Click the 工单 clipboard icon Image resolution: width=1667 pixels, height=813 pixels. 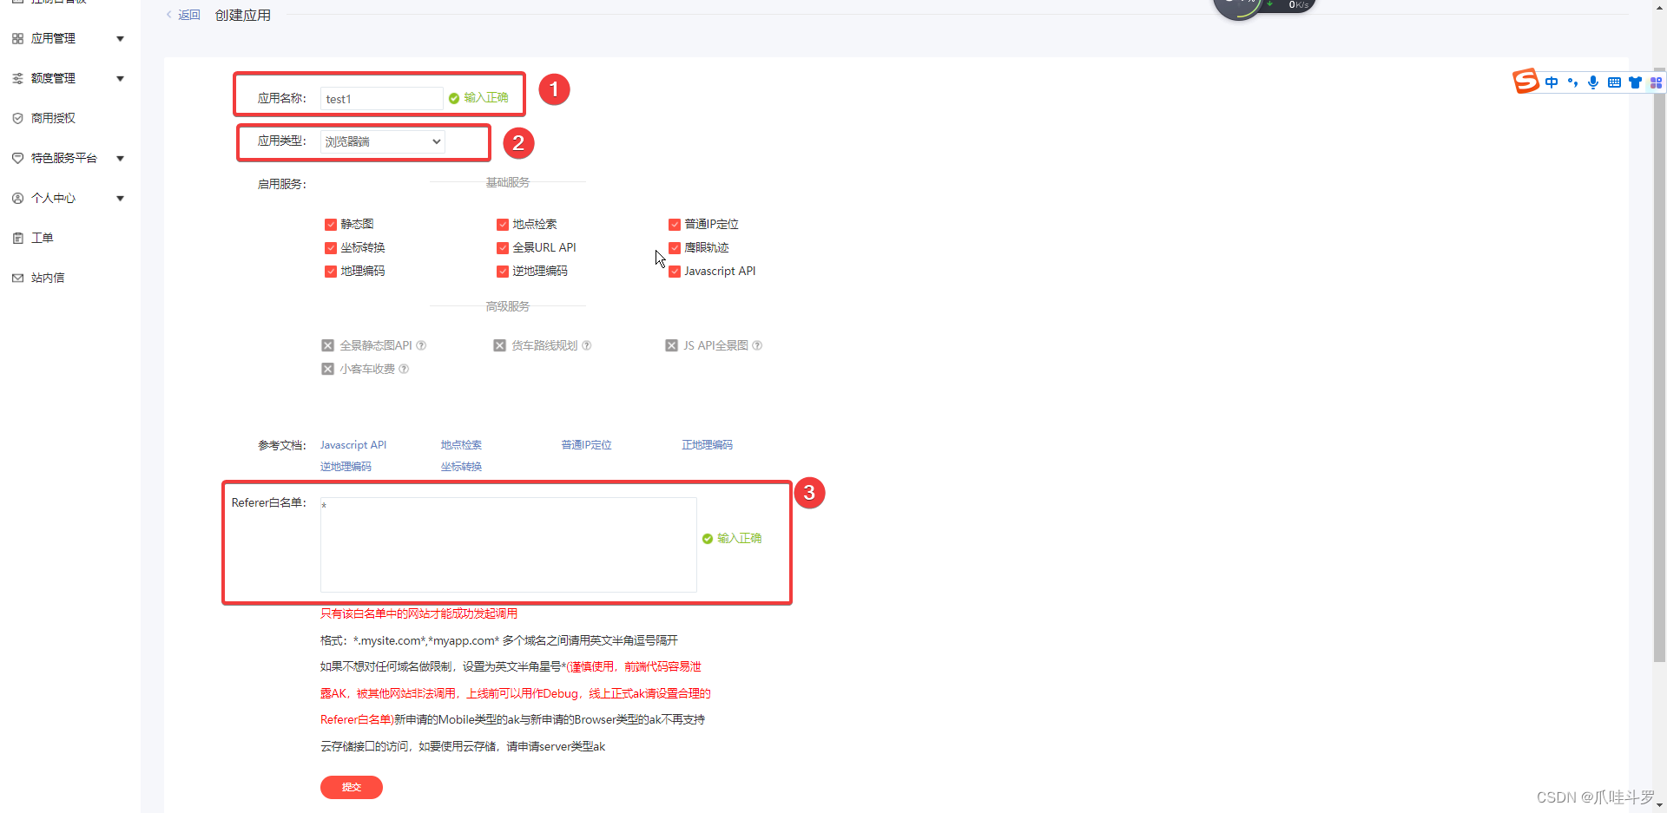[17, 238]
